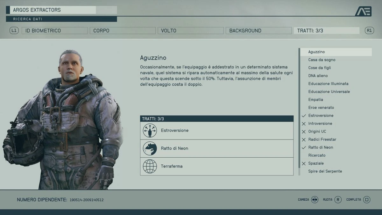Switch to the Corpo tab

point(123,30)
